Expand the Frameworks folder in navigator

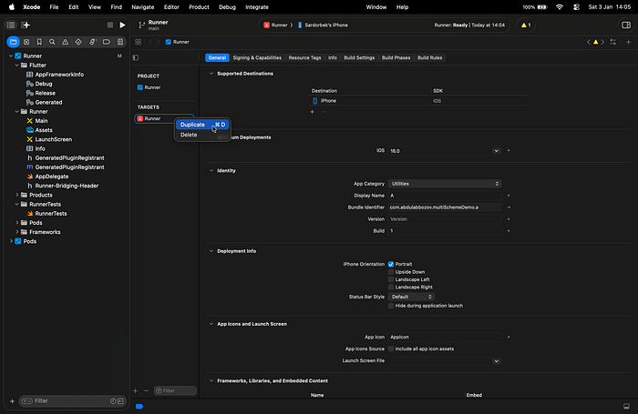17,232
